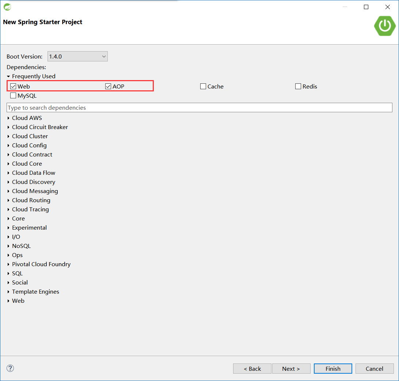Focus the Type to search dependencies field
This screenshot has height=381, width=399.
pyautogui.click(x=199, y=107)
